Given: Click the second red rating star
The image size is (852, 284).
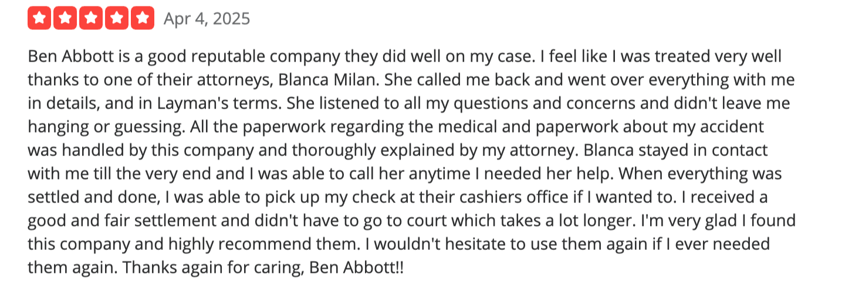Looking at the screenshot, I should (x=65, y=18).
